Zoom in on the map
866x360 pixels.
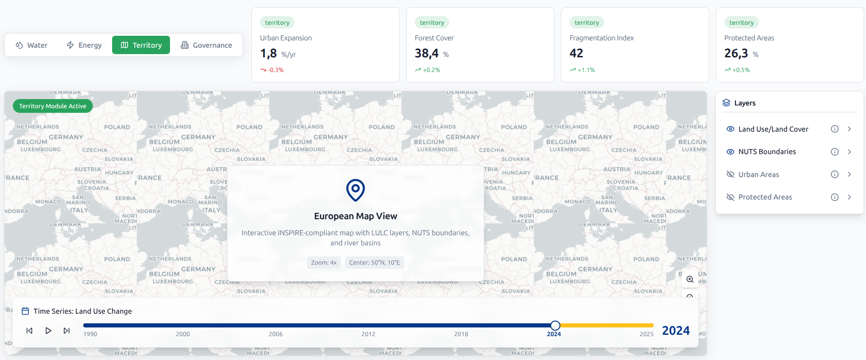pos(690,279)
